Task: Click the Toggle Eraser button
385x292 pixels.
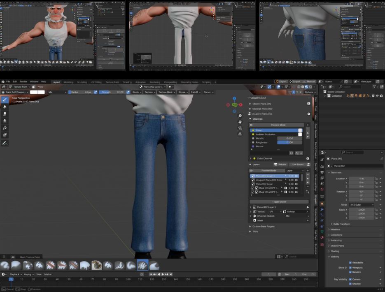Action: click(x=279, y=202)
